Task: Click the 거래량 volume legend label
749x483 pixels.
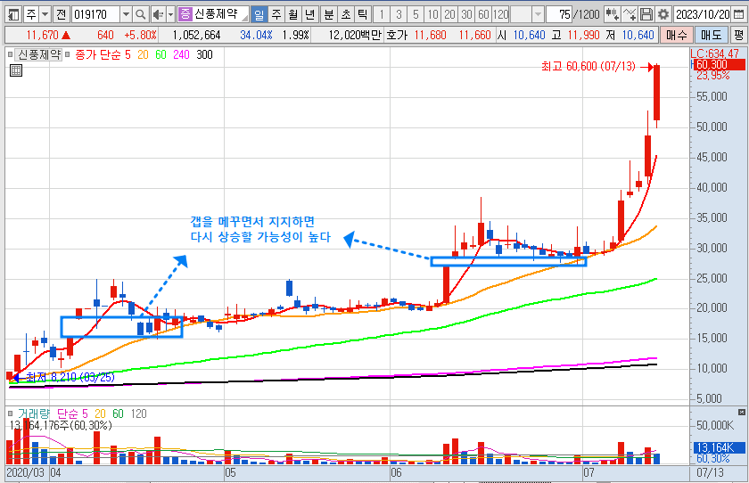Action: tap(34, 413)
